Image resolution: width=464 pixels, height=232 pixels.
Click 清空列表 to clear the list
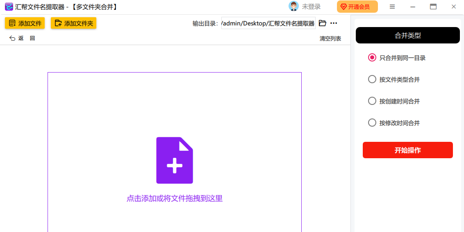330,39
